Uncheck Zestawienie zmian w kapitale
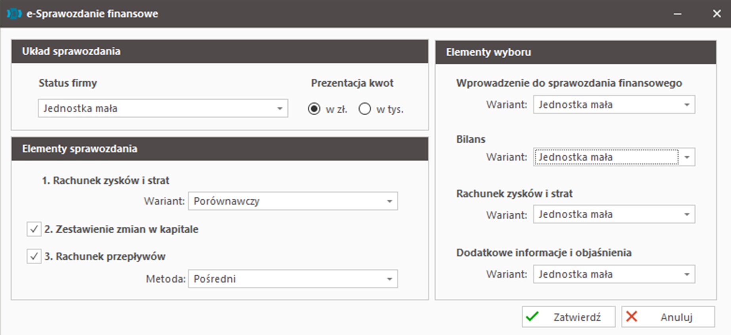Image resolution: width=731 pixels, height=335 pixels. [34, 229]
